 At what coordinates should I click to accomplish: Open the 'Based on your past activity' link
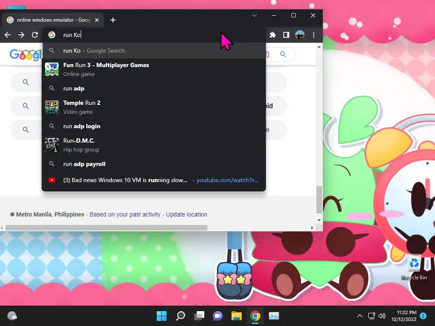(x=125, y=214)
